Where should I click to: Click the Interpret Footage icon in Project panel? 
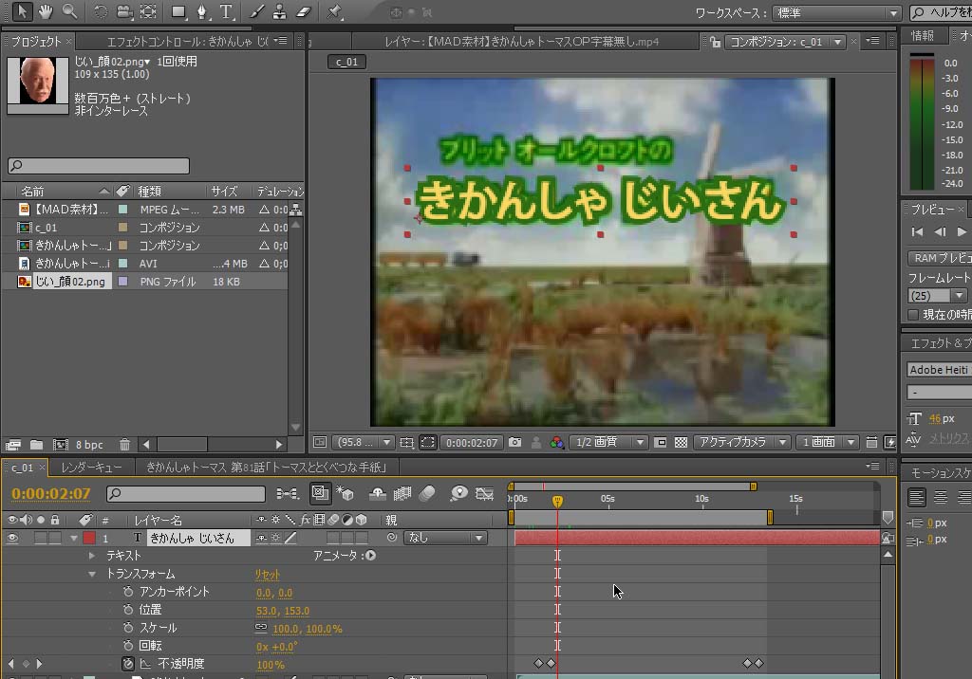pos(13,445)
